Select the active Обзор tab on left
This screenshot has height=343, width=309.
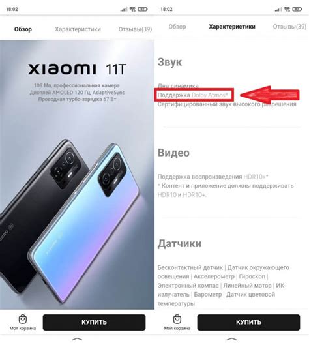pos(23,29)
